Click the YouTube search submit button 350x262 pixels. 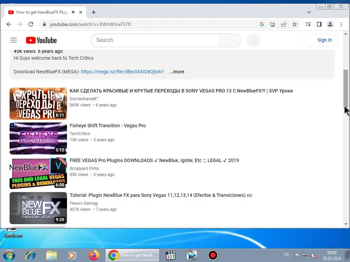pyautogui.click(x=230, y=40)
